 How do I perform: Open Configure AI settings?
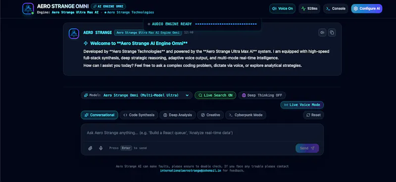pos(367,8)
